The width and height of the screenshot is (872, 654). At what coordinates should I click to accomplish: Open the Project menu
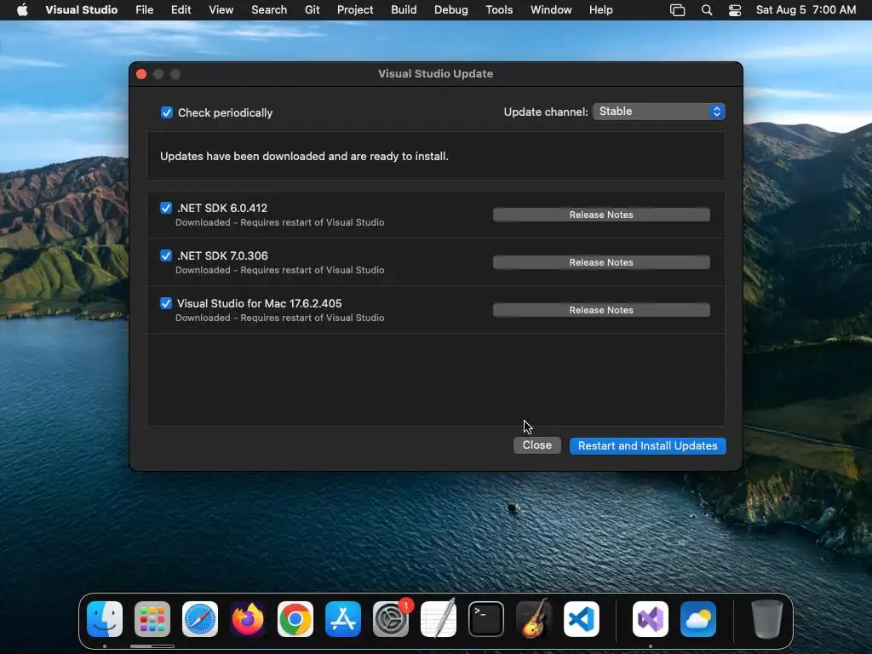[x=355, y=10]
